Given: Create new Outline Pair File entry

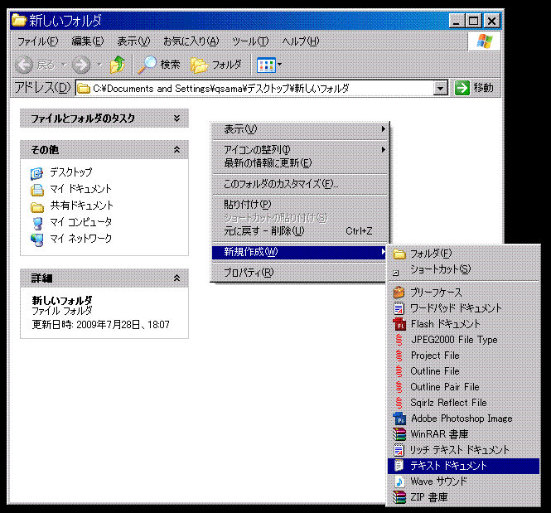Looking at the screenshot, I should [x=463, y=387].
